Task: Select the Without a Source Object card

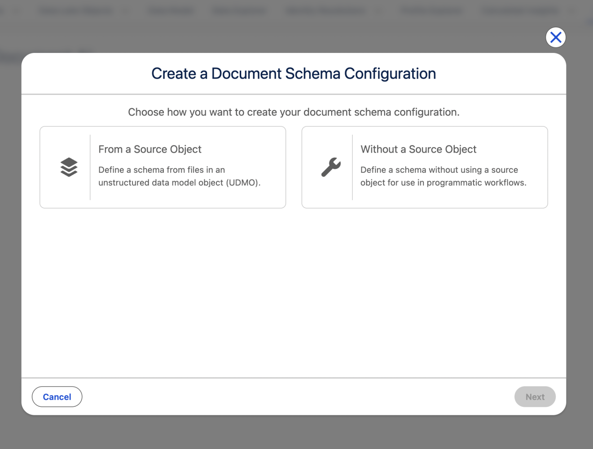Action: [425, 167]
